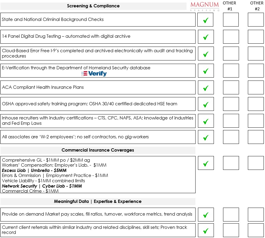Check Other #2 box for Drug Testing row
Screen dimensions: 265x238
[x=256, y=37]
